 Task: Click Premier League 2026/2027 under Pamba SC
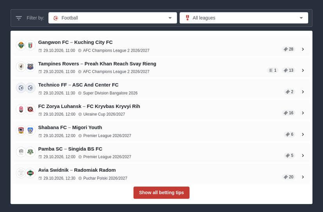[x=107, y=157]
